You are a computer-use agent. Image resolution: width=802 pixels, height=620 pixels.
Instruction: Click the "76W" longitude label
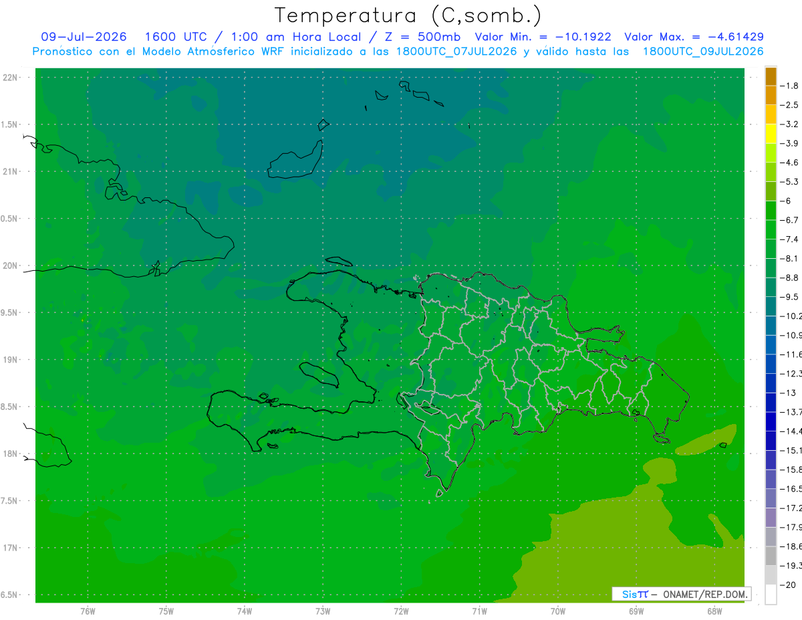88,611
